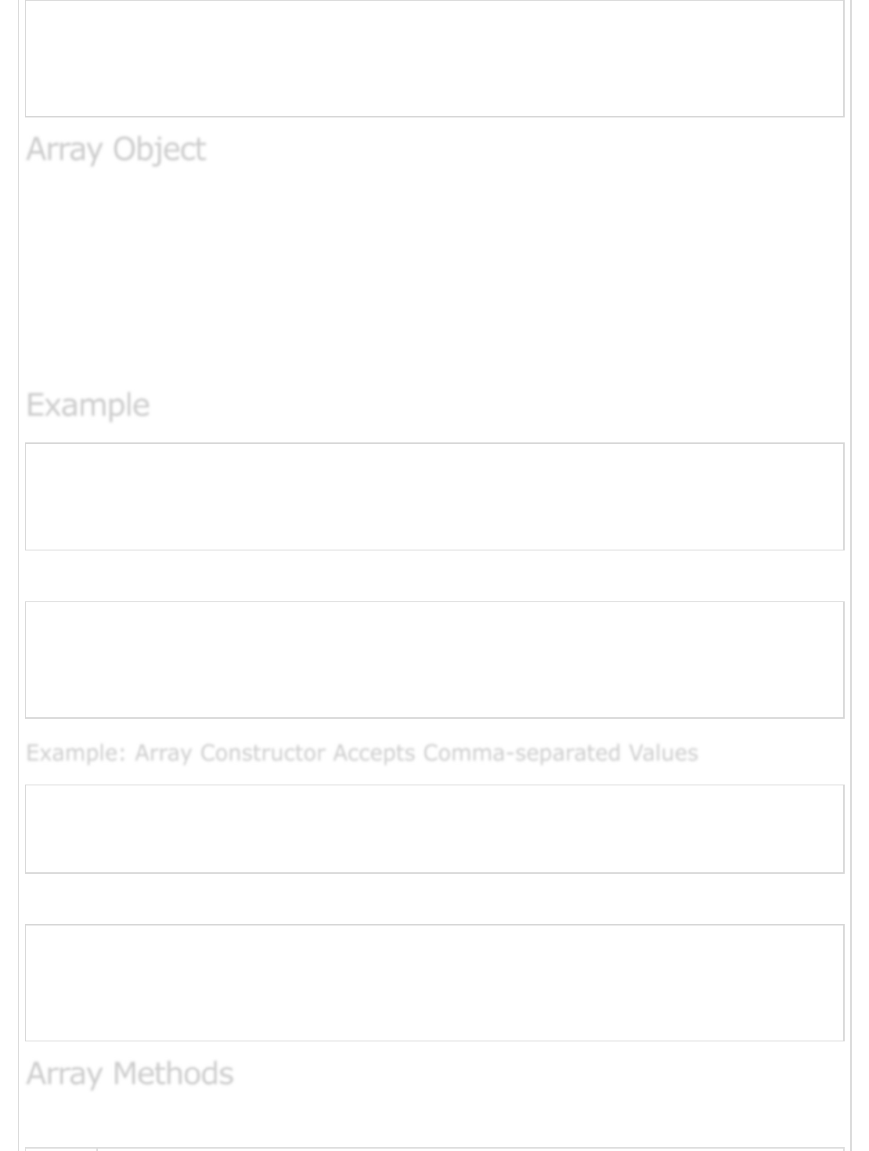Click the standalone Example heading
Screen dimensions: 869x1151
[x=88, y=405]
